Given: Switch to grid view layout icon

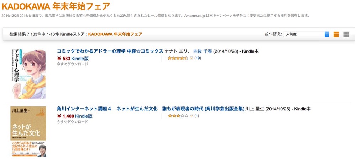Looking at the screenshot, I should (x=346, y=34).
